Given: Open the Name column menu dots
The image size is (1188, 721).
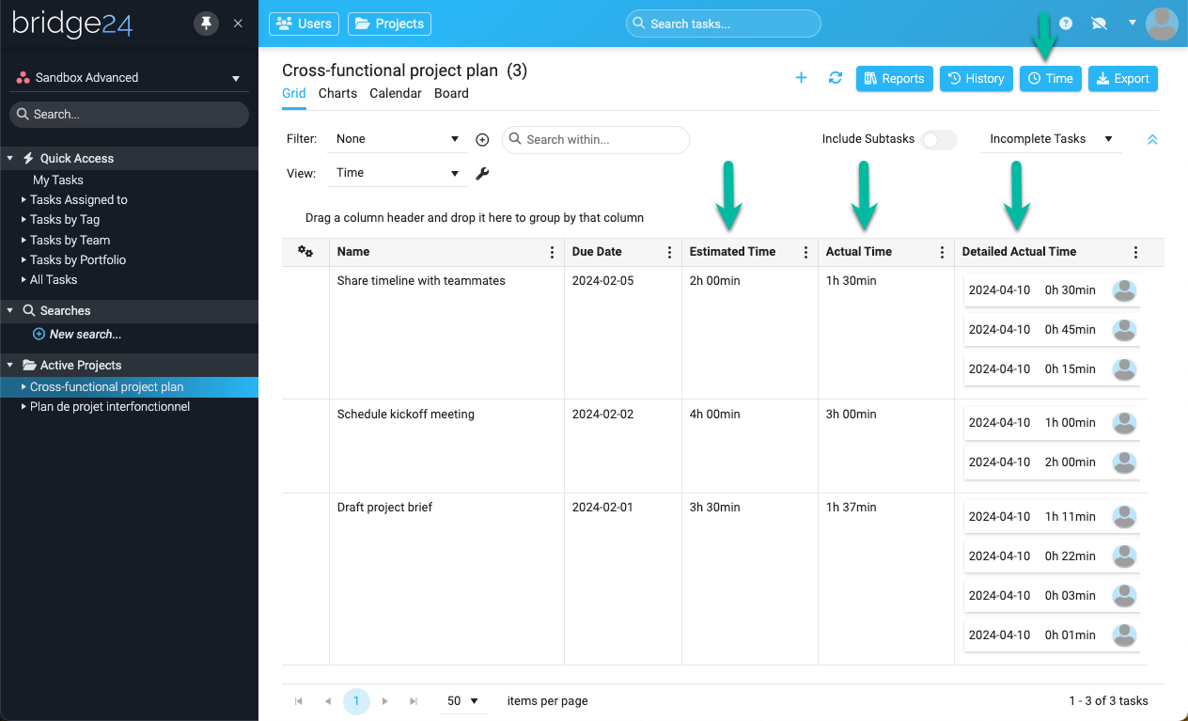Looking at the screenshot, I should [x=552, y=252].
